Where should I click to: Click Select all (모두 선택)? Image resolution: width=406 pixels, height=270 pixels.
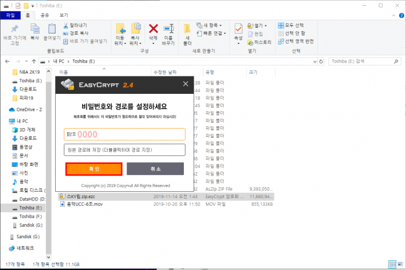[291, 25]
